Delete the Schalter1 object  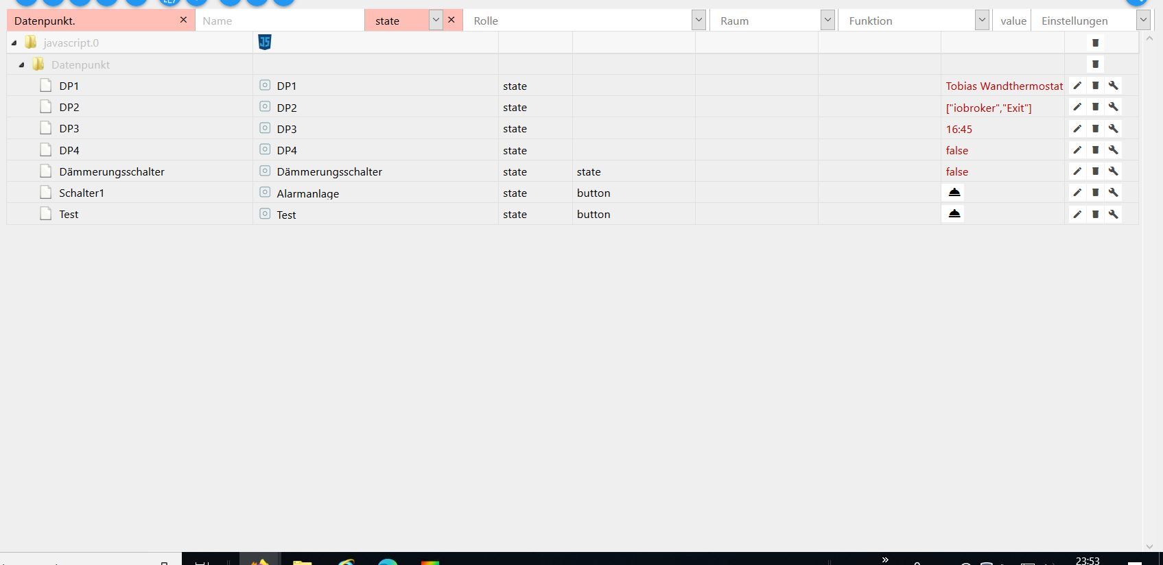click(1095, 193)
